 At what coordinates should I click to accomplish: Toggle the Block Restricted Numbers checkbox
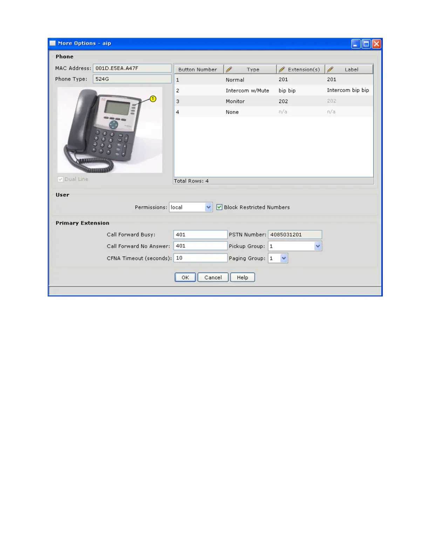pos(219,207)
